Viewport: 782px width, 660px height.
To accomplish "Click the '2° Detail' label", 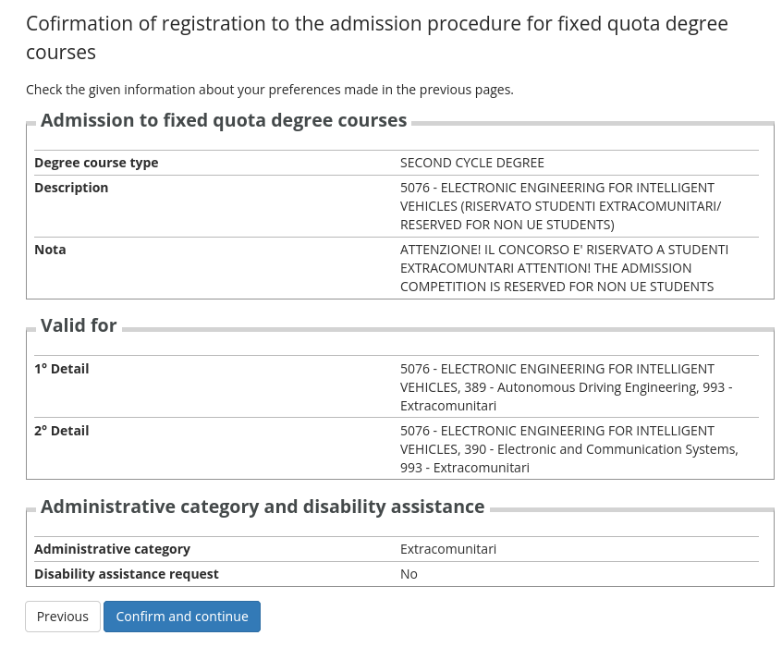I will 62,431.
